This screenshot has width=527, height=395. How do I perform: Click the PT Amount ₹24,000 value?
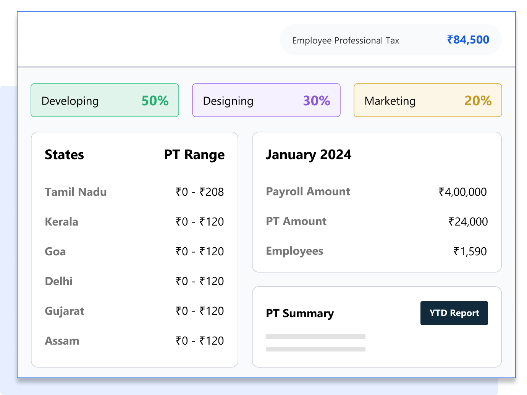(468, 221)
